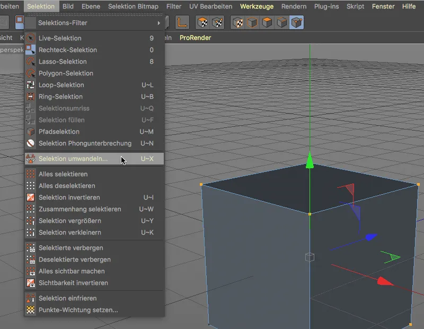424x329 pixels.
Task: Choose Alles sichtbar machen text
Action: coord(72,271)
